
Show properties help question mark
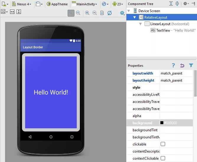tap(173, 65)
